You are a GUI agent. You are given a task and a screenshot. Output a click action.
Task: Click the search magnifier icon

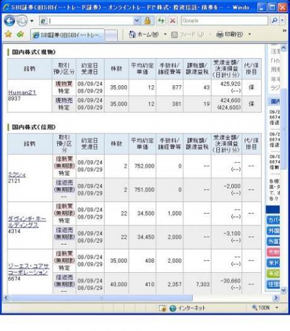point(274,21)
